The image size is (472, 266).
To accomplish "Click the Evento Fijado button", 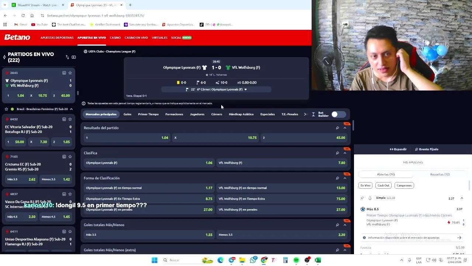I will pos(427,149).
